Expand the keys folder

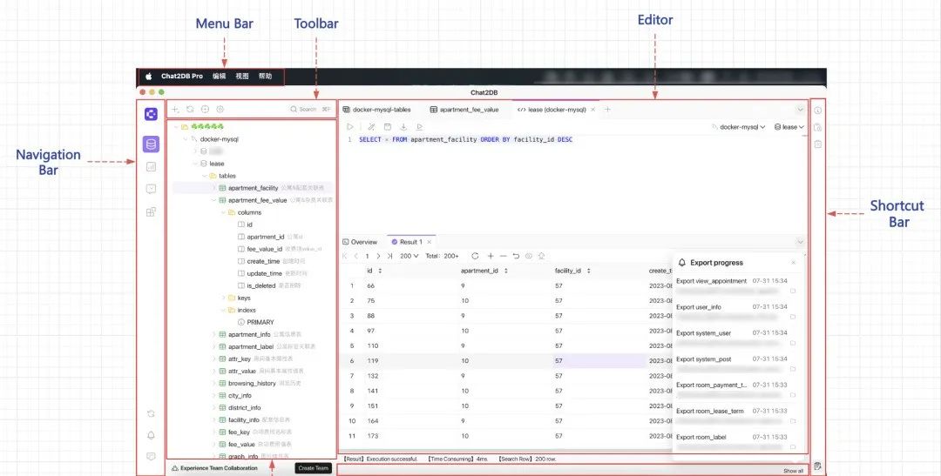[x=223, y=298]
